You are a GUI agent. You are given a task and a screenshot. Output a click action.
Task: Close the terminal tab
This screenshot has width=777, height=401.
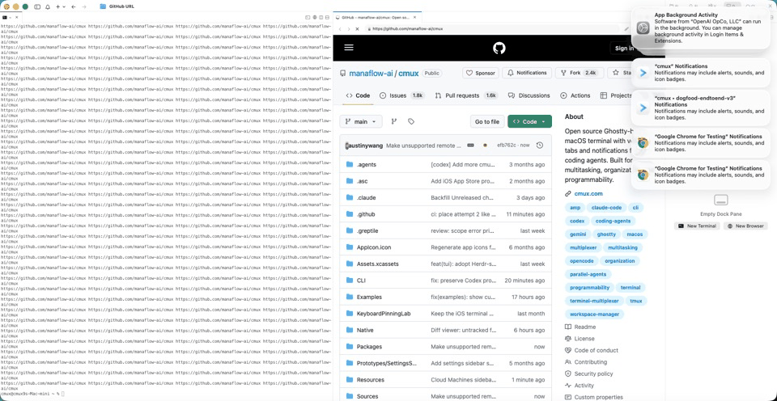(16, 17)
